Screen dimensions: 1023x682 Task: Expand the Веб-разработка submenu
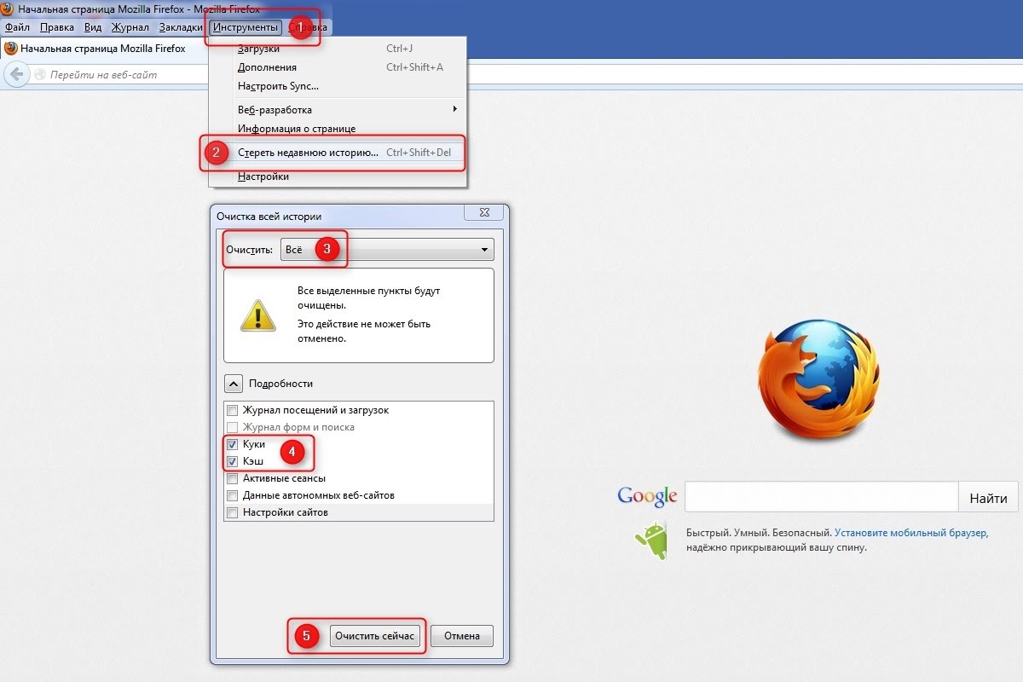coord(338,110)
